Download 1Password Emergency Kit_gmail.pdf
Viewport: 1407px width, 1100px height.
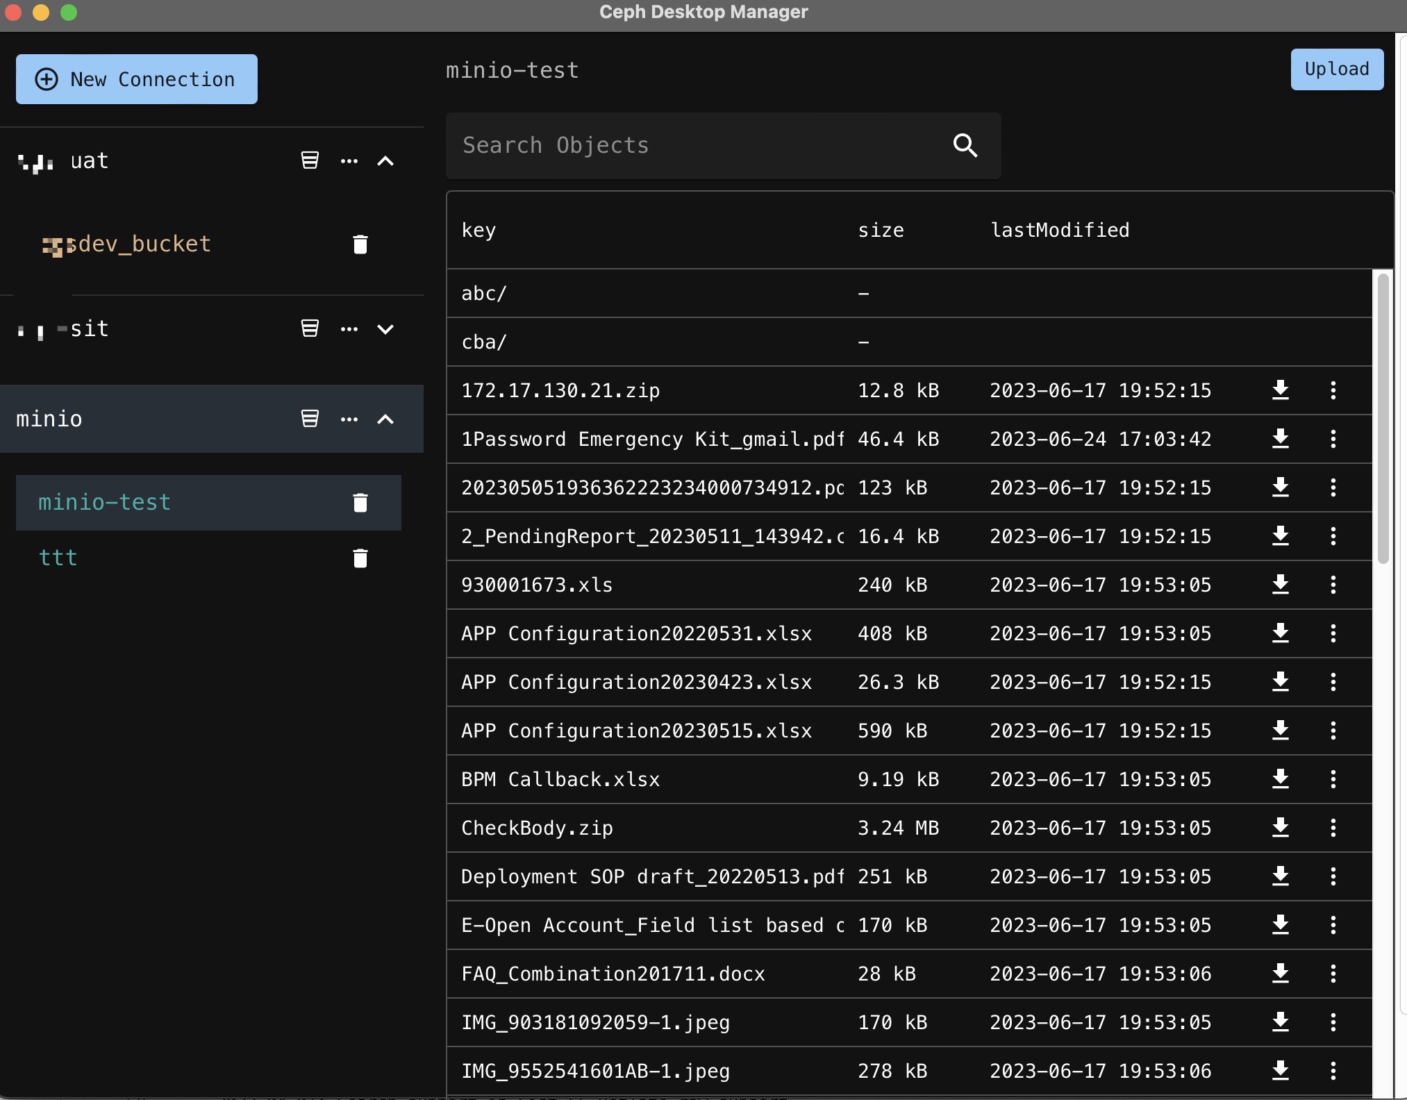click(1281, 439)
